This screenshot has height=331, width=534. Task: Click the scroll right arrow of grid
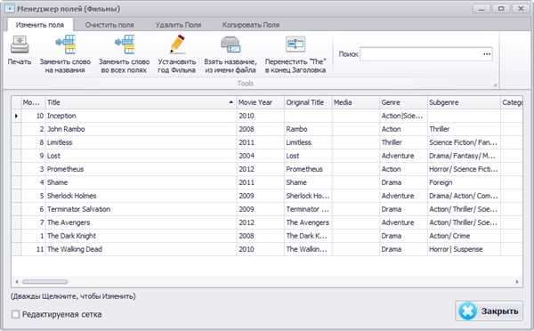tap(517, 282)
